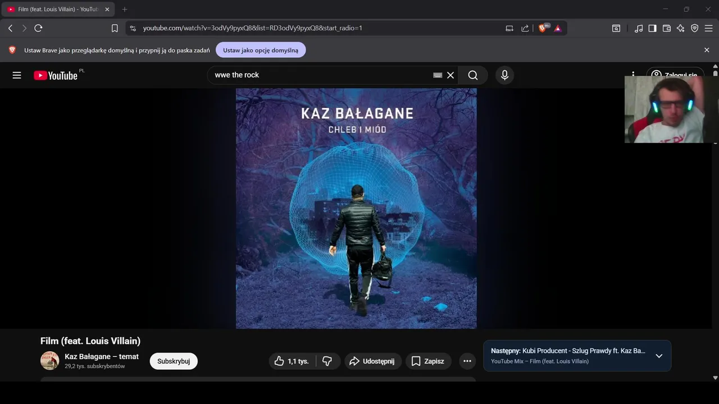719x404 pixels.
Task: Open Brave Shields lion icon
Action: 543,28
